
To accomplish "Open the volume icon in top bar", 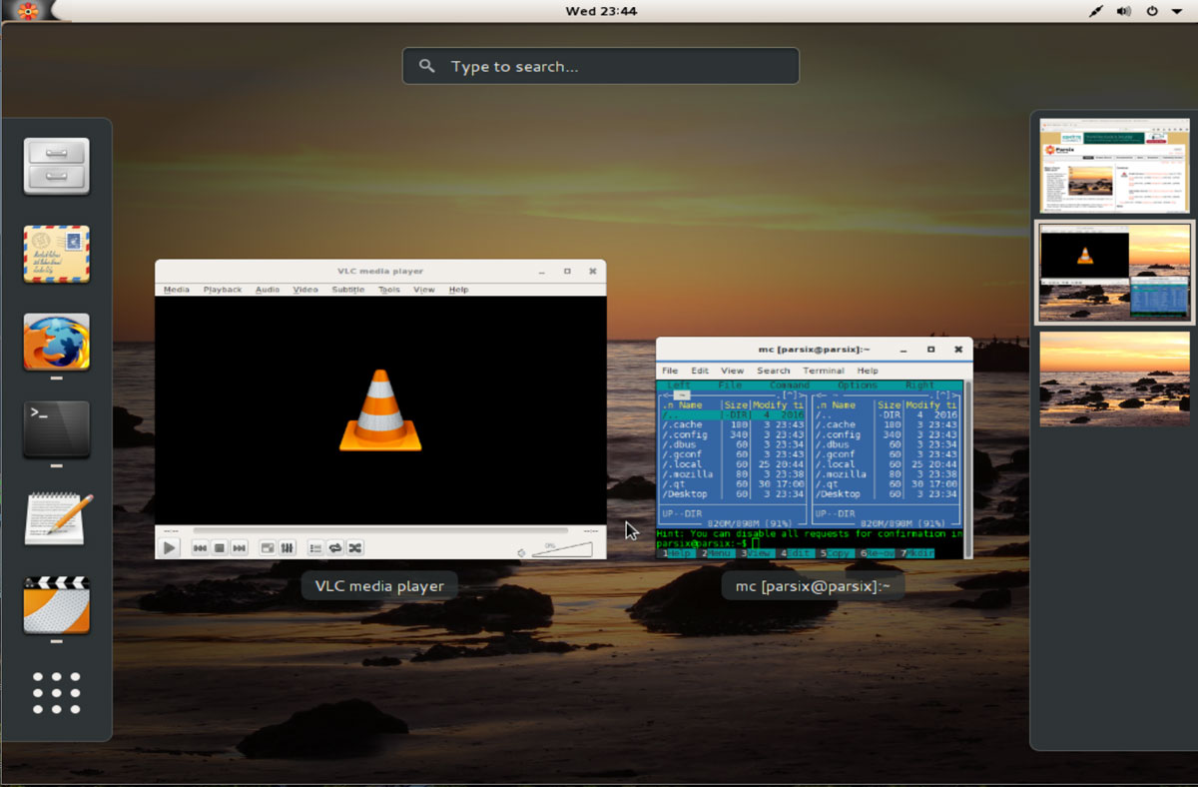I will (x=1124, y=11).
